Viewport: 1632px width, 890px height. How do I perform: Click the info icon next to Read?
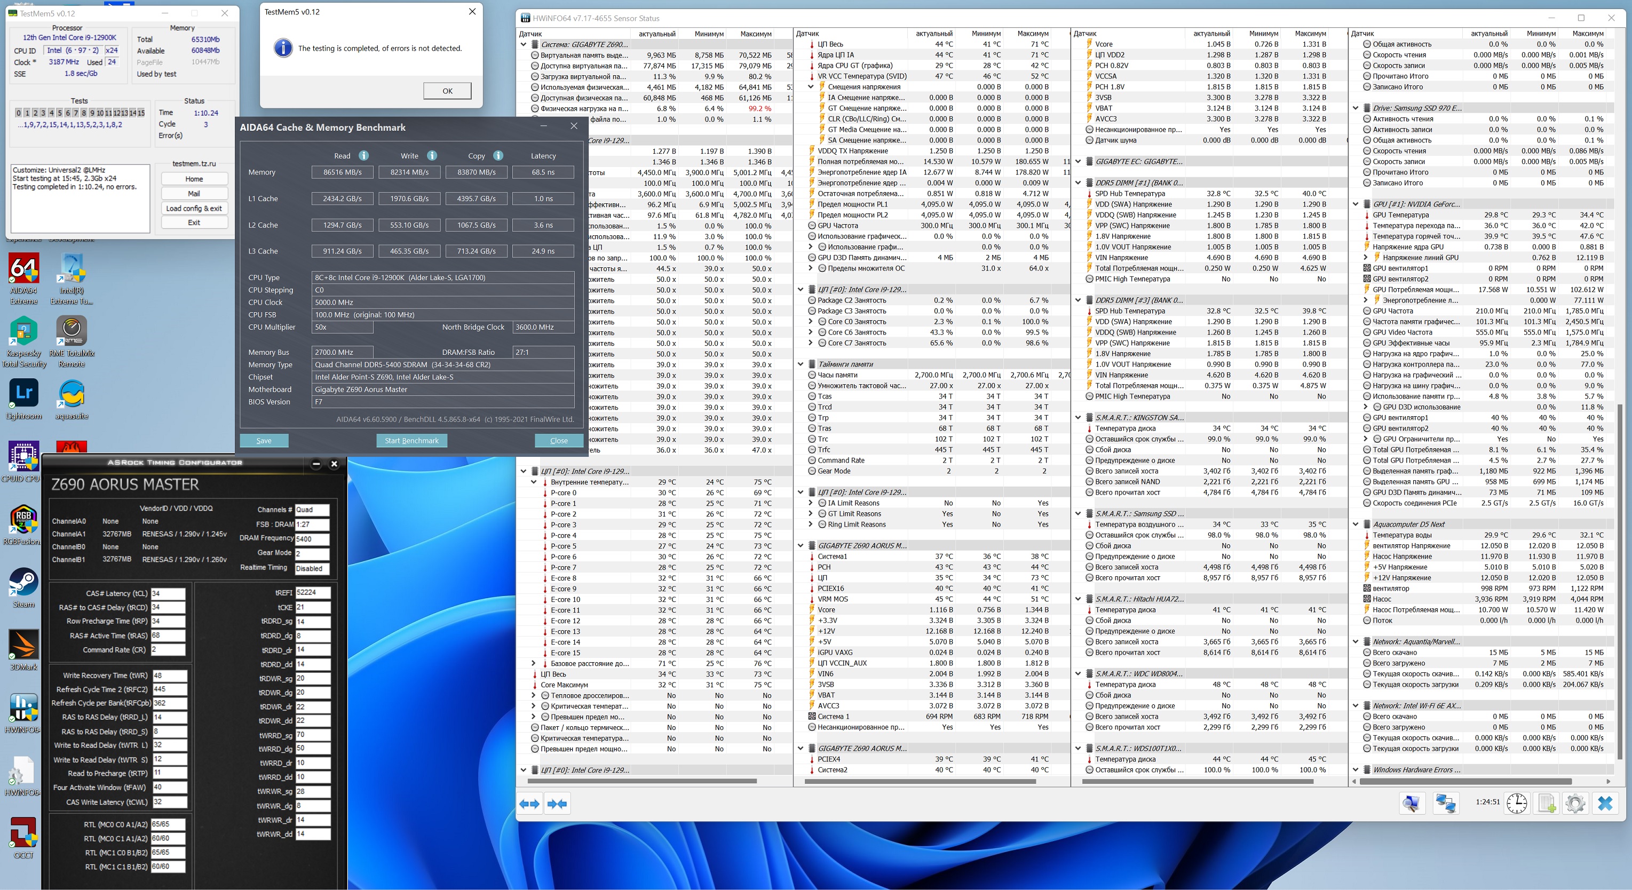click(x=363, y=155)
